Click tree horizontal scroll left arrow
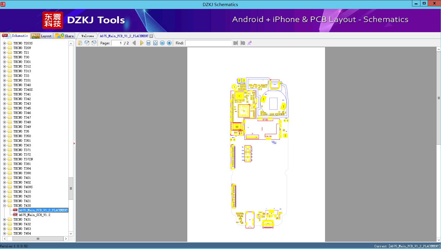Screen dimensions: 441x249 (x=4, y=239)
